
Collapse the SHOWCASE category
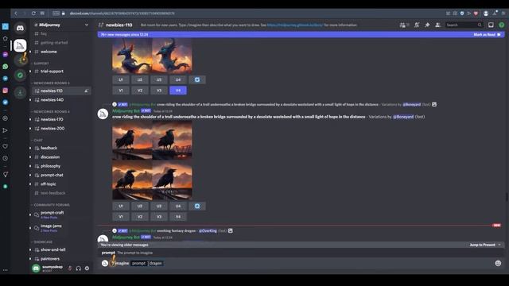(42, 242)
